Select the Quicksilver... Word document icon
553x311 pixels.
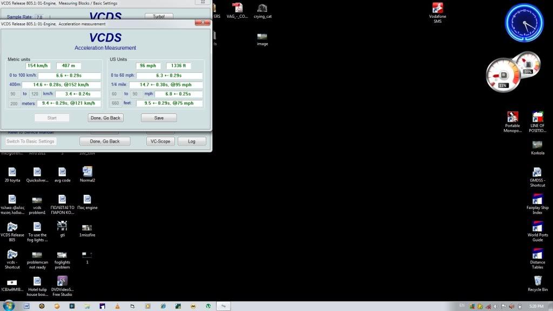click(37, 175)
